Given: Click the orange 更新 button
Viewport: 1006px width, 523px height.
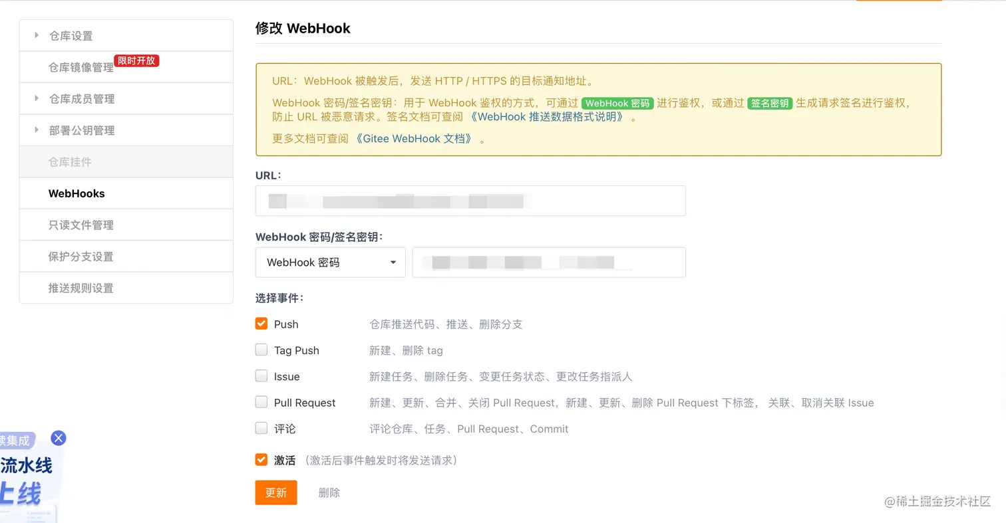Looking at the screenshot, I should (276, 492).
